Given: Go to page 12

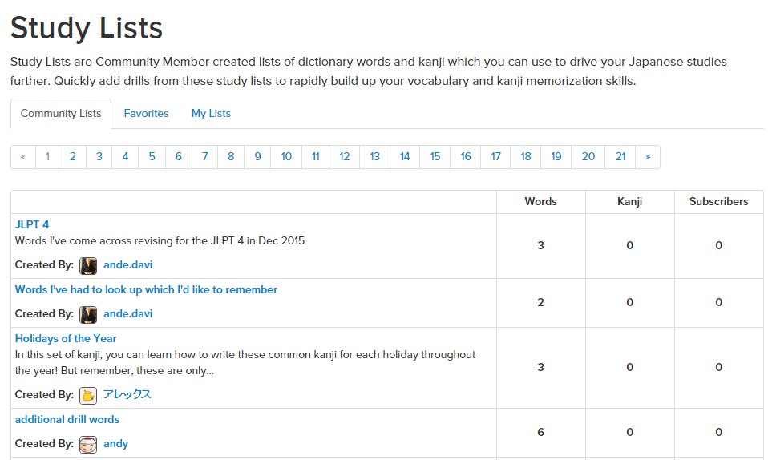Looking at the screenshot, I should pyautogui.click(x=345, y=157).
